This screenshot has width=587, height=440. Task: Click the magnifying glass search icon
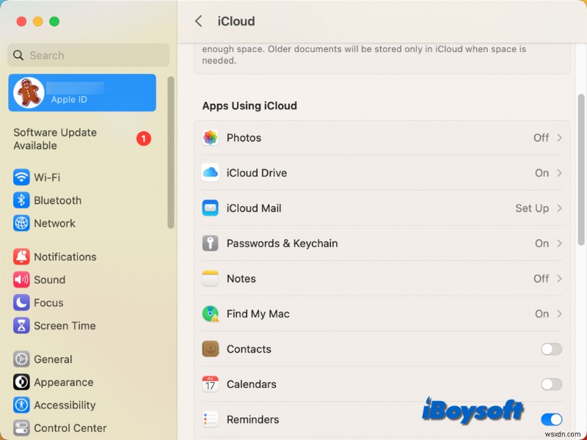pyautogui.click(x=18, y=56)
